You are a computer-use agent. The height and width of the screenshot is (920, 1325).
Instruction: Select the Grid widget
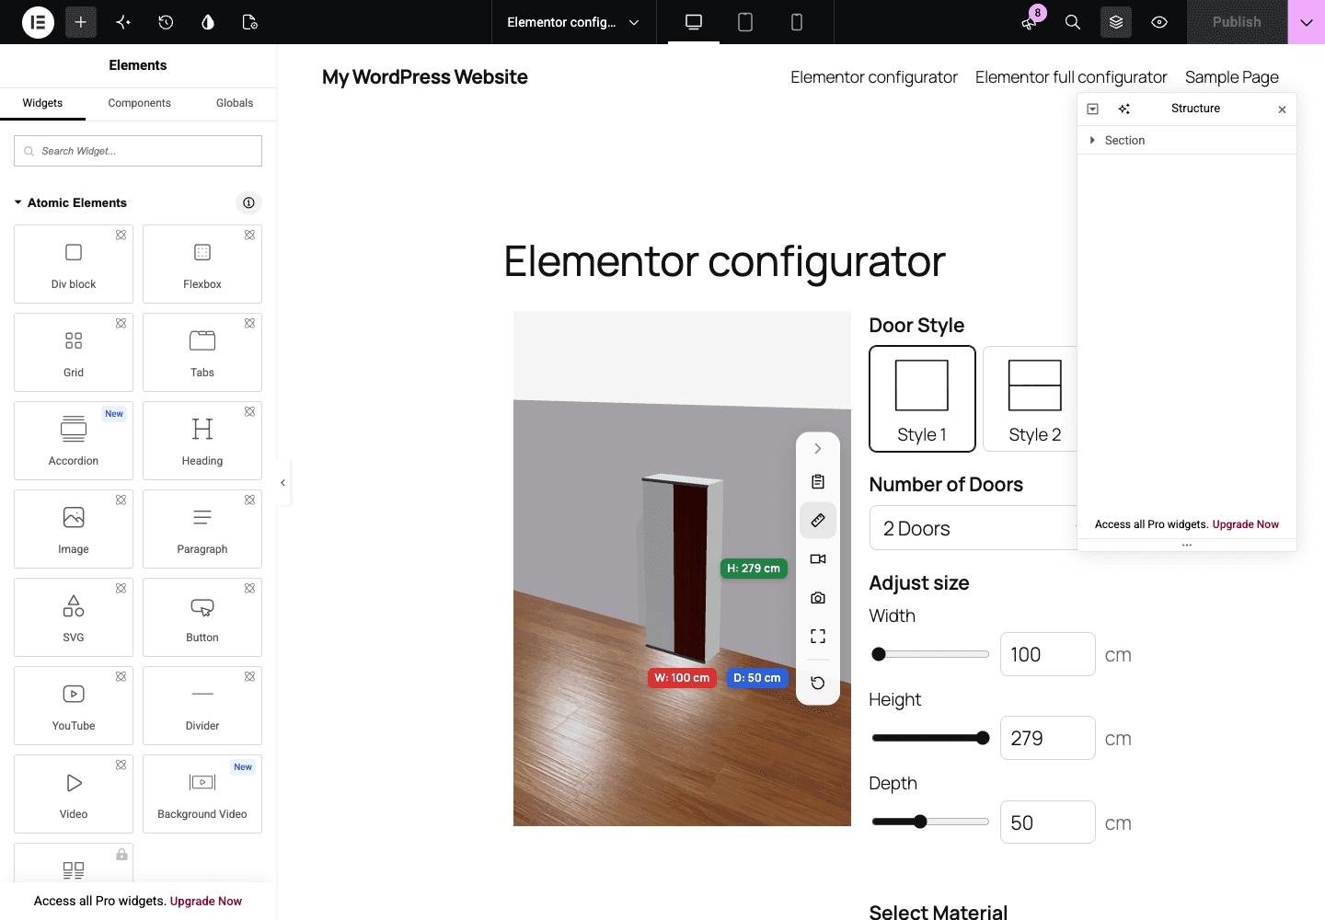click(x=74, y=352)
